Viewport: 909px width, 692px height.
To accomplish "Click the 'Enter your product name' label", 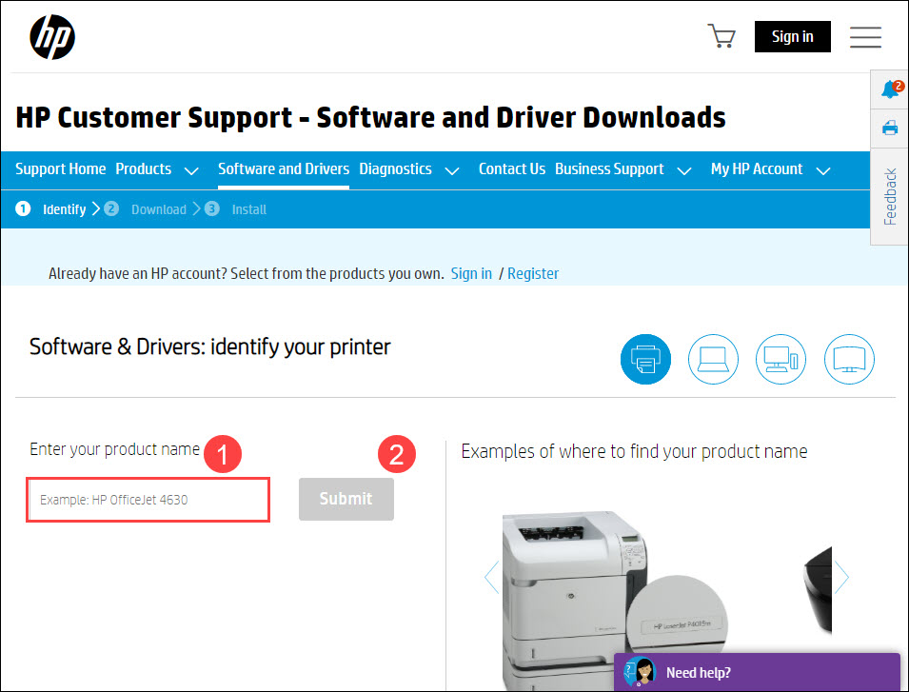I will click(115, 449).
